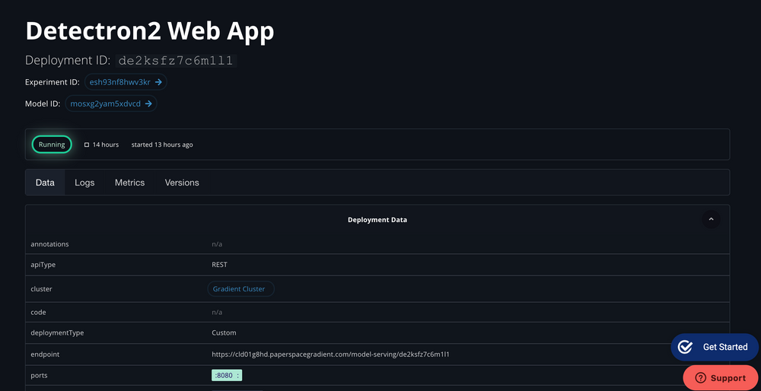
Task: Click the small square icon beside 14 hours
Action: (x=87, y=145)
